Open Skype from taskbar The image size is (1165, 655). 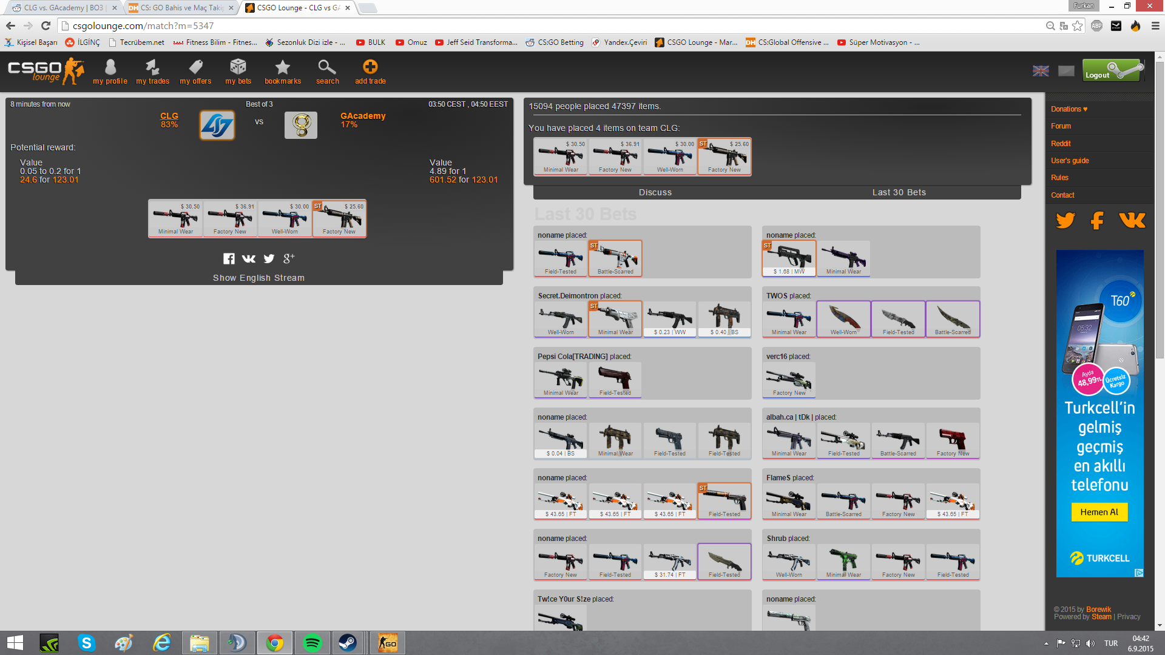(x=87, y=643)
